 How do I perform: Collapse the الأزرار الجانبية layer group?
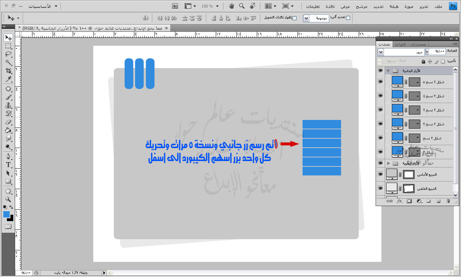point(388,71)
